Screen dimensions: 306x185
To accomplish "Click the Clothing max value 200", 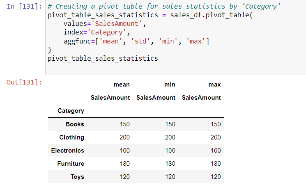I will click(x=216, y=137).
